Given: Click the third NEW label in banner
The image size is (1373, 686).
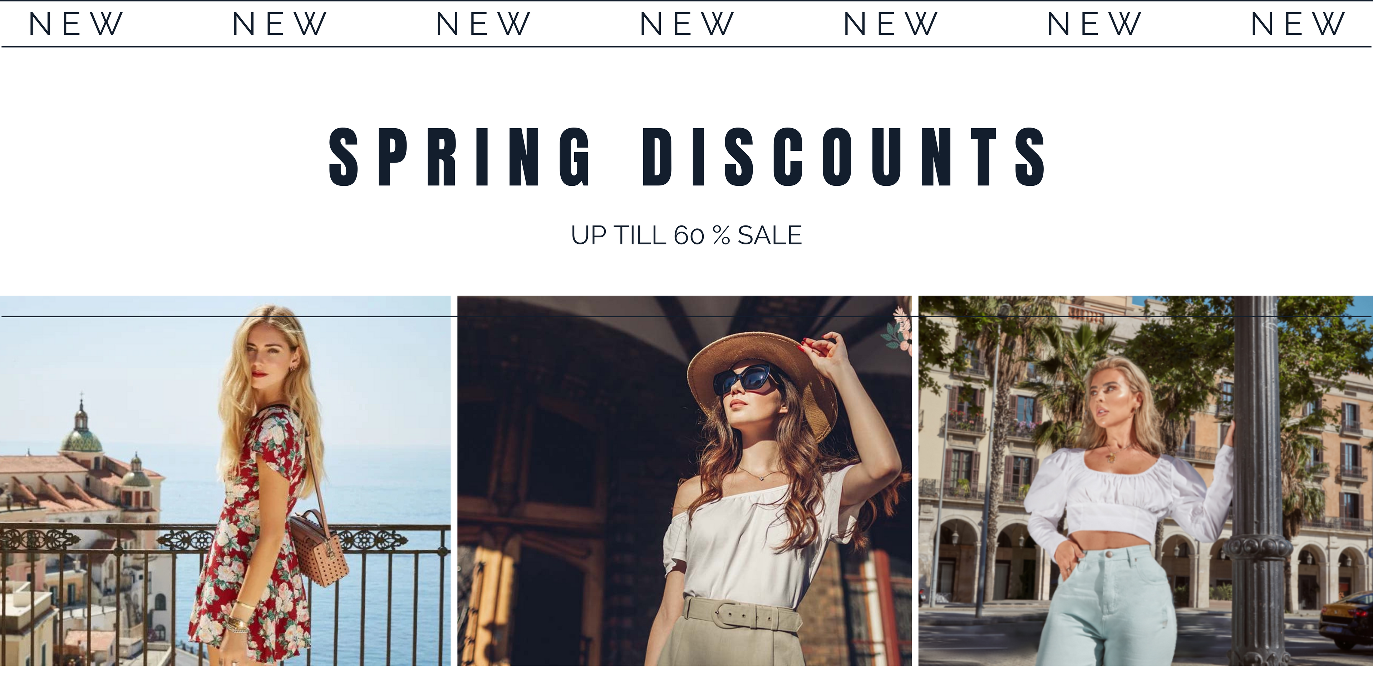Looking at the screenshot, I should click(x=483, y=24).
